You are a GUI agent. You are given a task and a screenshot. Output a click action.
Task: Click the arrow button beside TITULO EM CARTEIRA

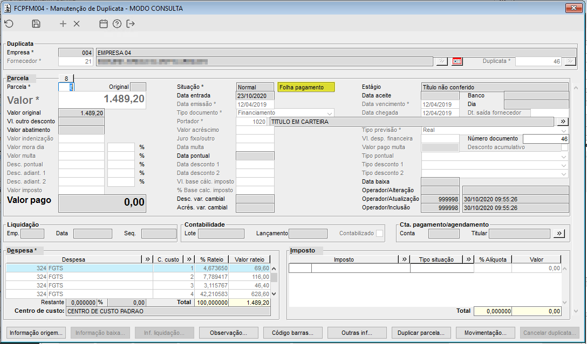[562, 121]
